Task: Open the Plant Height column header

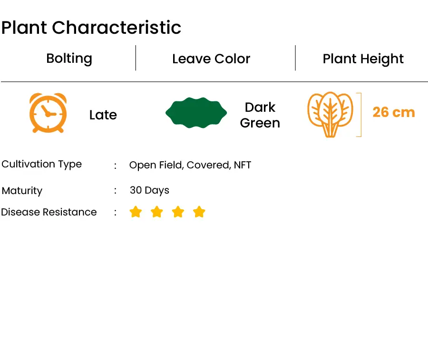Action: point(363,59)
